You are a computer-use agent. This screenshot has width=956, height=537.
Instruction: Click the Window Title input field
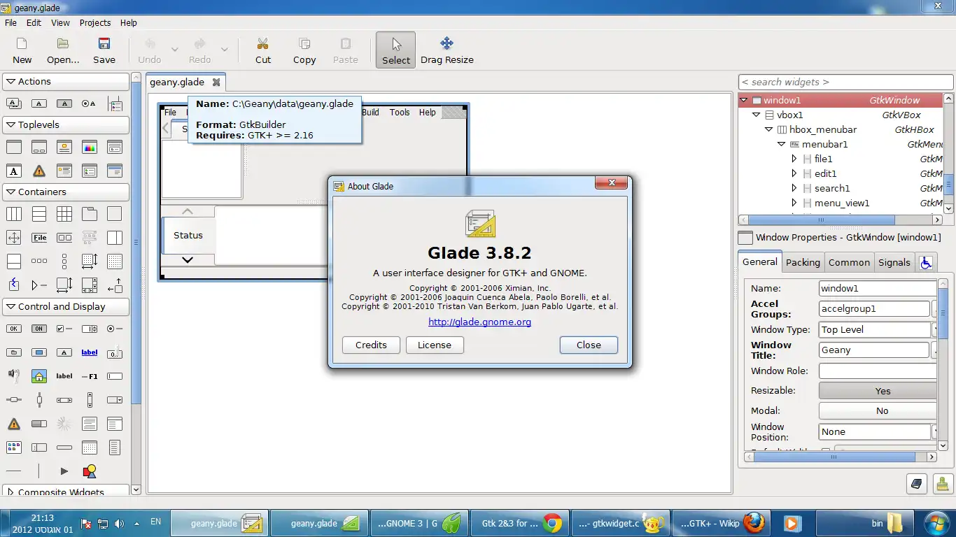click(874, 350)
